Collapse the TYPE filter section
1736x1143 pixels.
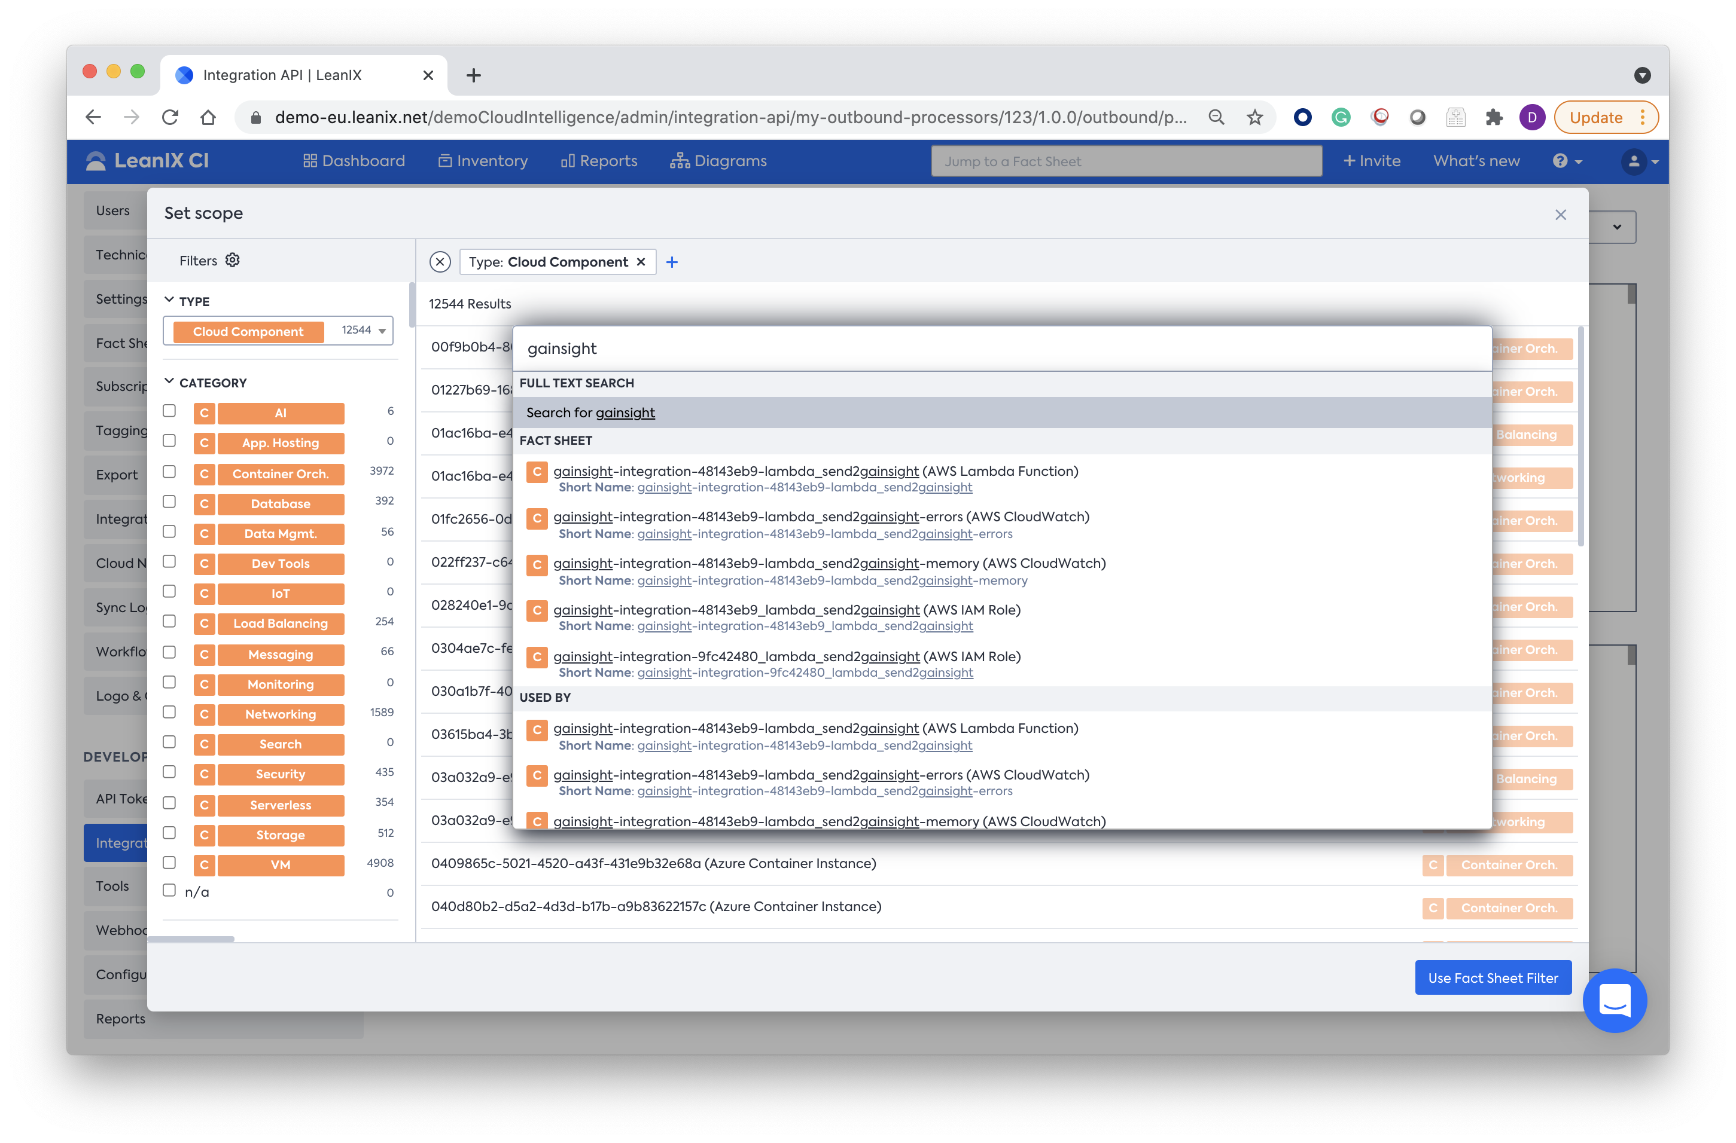[x=169, y=300]
